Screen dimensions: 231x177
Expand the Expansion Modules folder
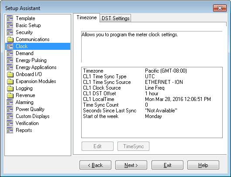click(36, 81)
